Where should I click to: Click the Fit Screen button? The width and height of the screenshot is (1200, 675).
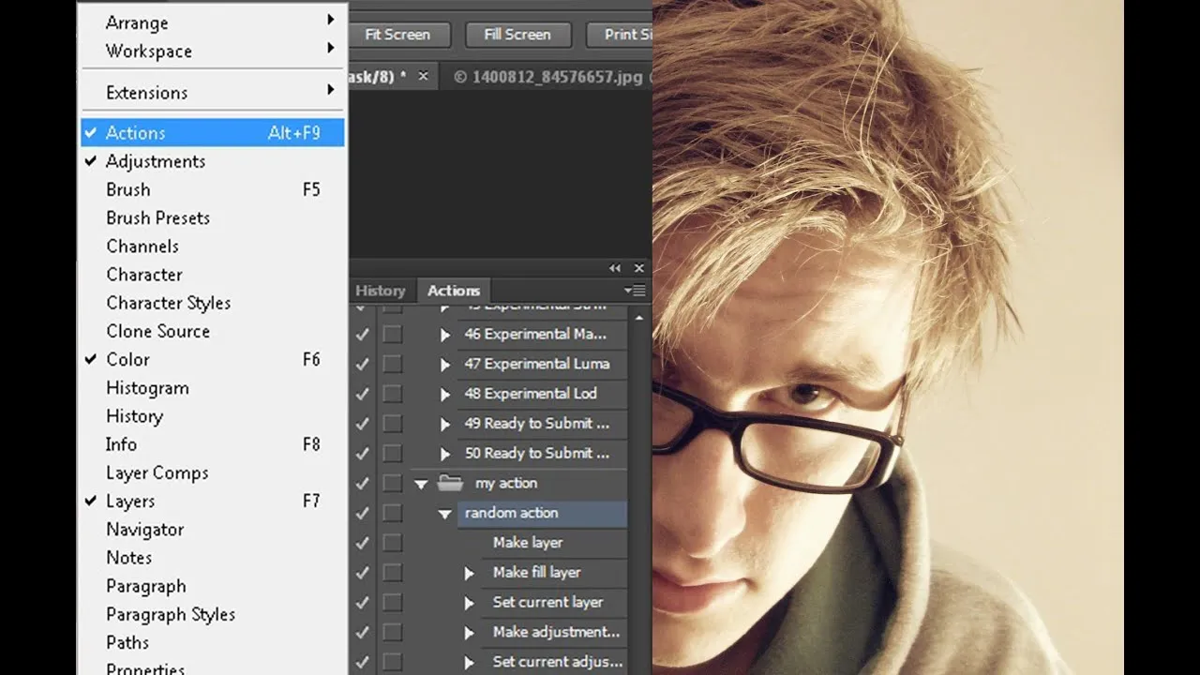point(399,35)
